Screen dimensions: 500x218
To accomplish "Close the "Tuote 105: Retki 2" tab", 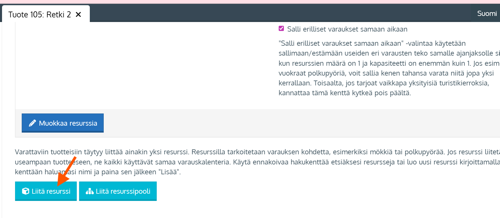I will coord(78,14).
